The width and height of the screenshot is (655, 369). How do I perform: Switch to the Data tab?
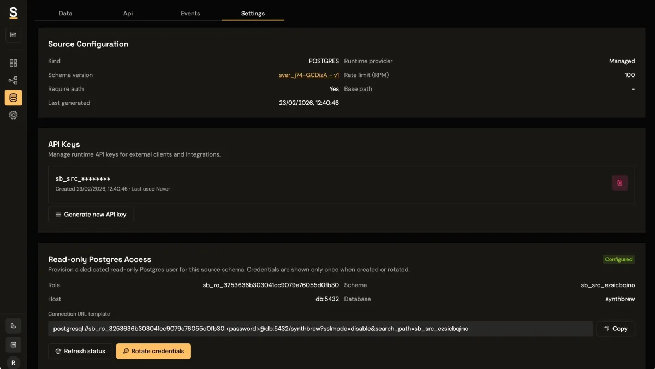point(65,13)
